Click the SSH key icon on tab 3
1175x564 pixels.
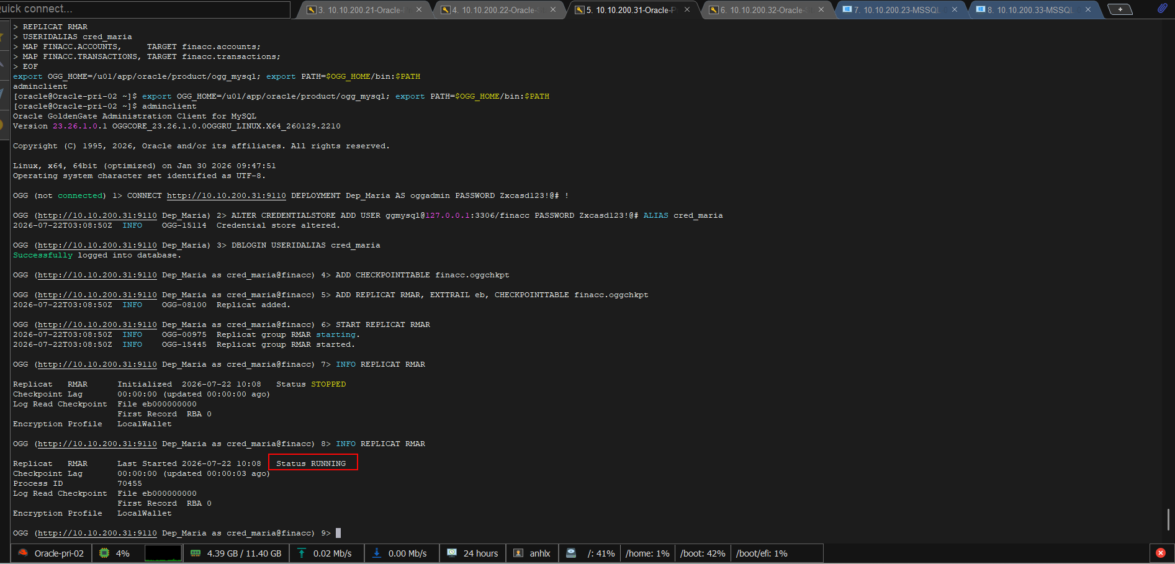point(312,10)
